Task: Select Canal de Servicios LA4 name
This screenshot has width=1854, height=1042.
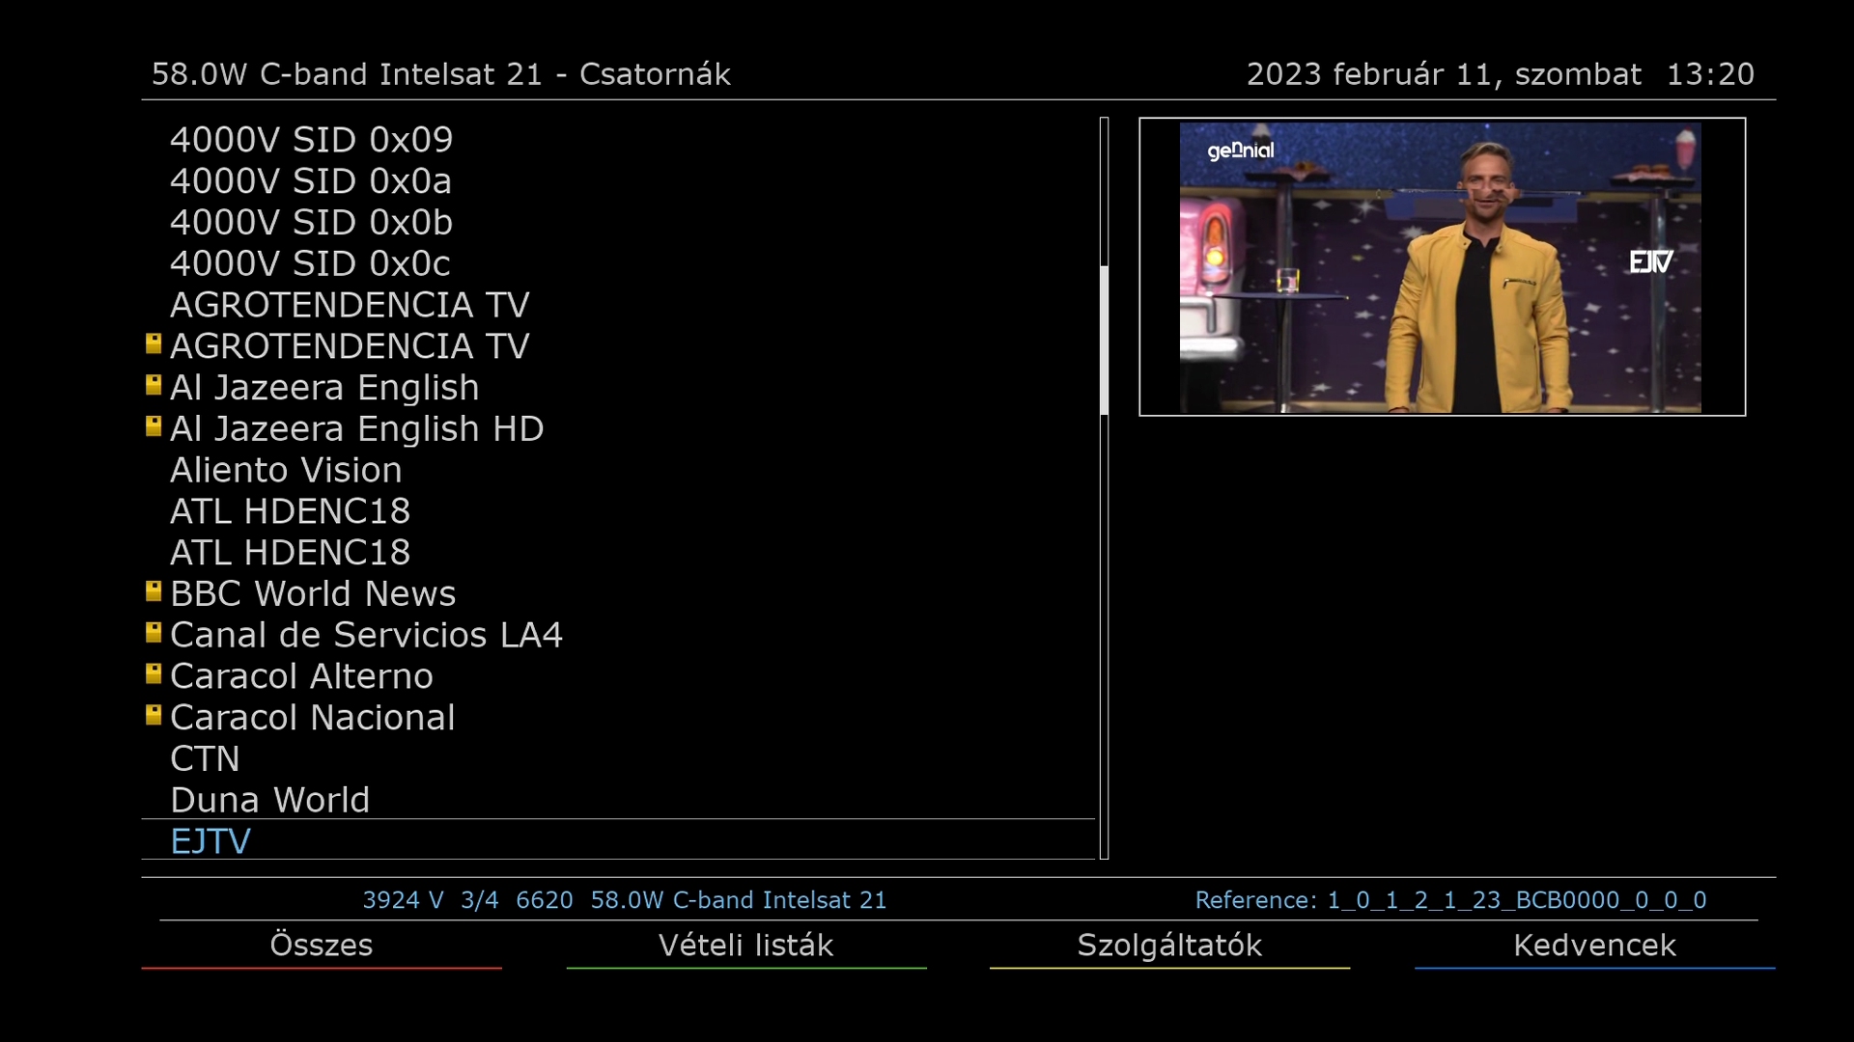Action: click(366, 635)
